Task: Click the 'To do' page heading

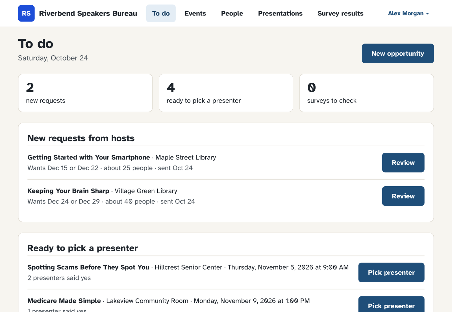Action: [36, 44]
